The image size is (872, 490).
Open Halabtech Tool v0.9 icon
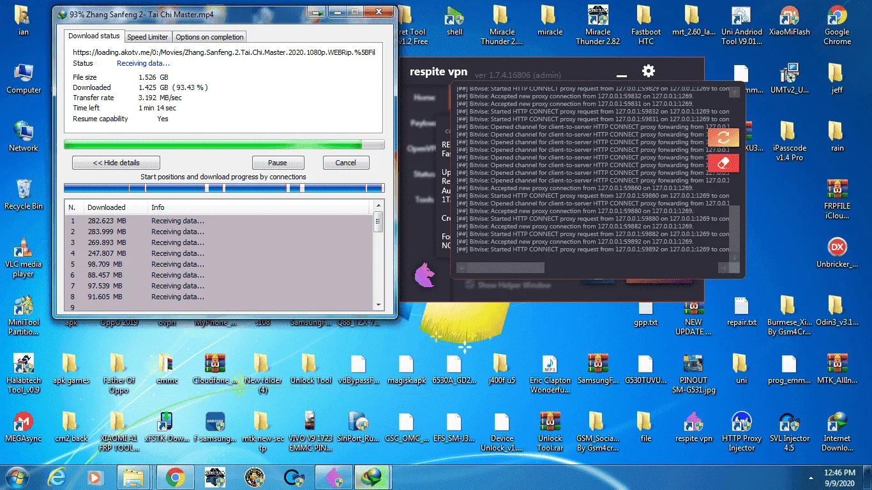click(24, 373)
